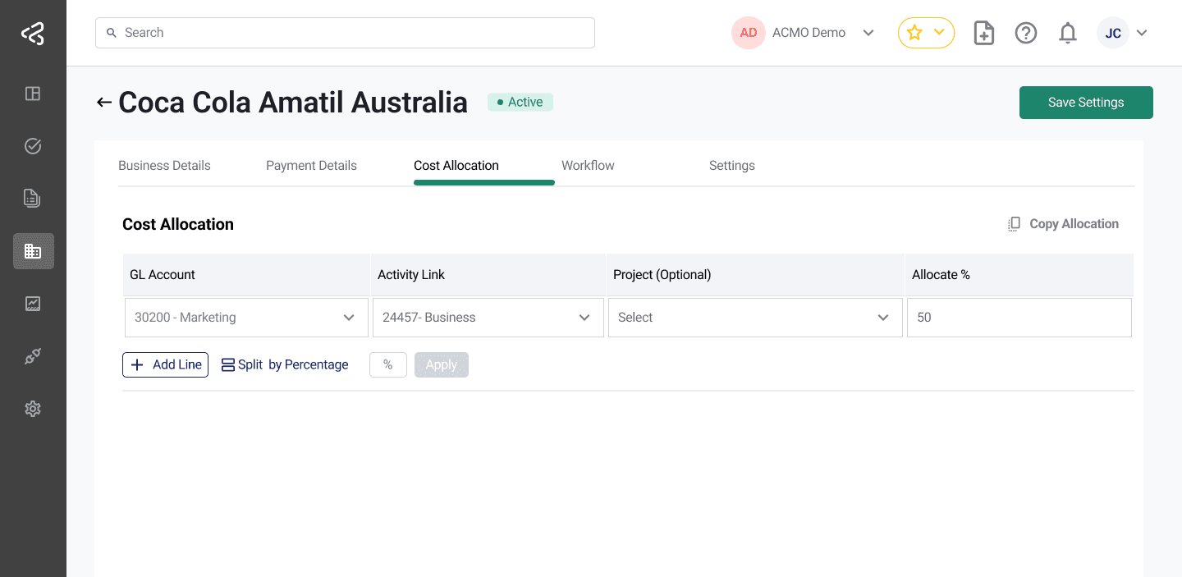This screenshot has height=577, width=1182.
Task: Click the split percentage % input box
Action: tap(388, 365)
